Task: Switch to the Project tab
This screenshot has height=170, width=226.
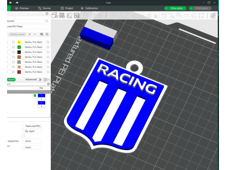Action: point(67,8)
